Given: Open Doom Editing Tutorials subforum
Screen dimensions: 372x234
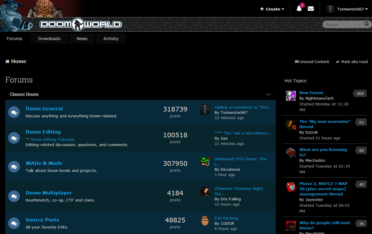Looking at the screenshot, I should pyautogui.click(x=53, y=139).
